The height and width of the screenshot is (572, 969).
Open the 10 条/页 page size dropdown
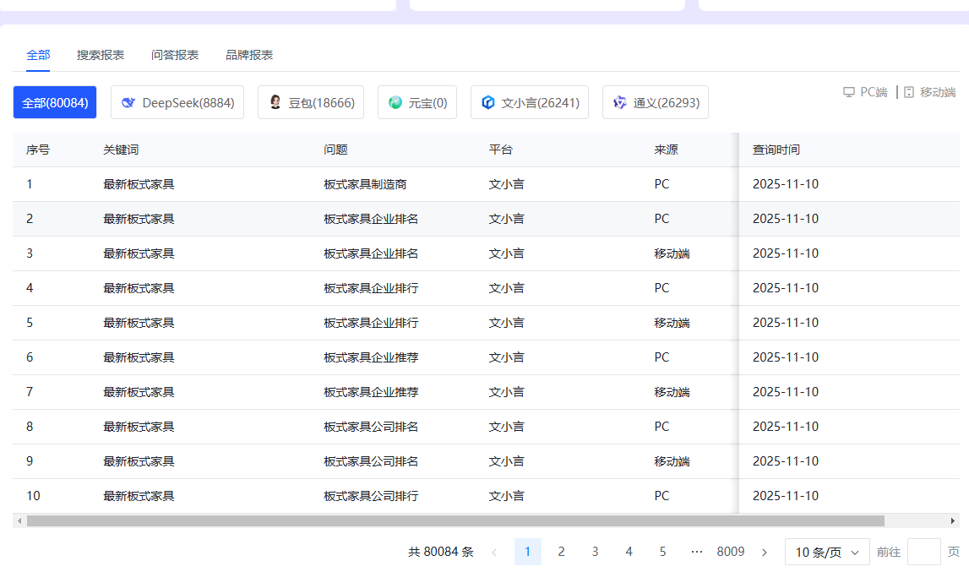(x=826, y=552)
